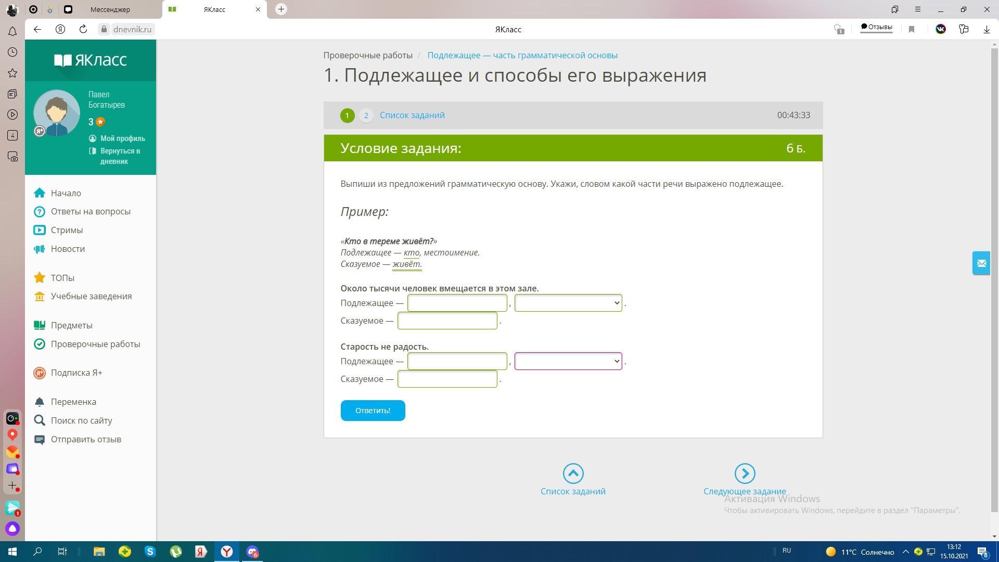
Task: Open Стримы from the sidebar
Action: (66, 230)
